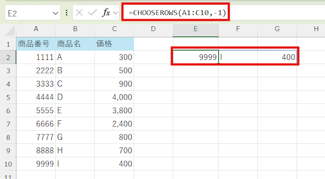
Task: Click the Cancel (X) icon in formula bar
Action: tap(79, 13)
